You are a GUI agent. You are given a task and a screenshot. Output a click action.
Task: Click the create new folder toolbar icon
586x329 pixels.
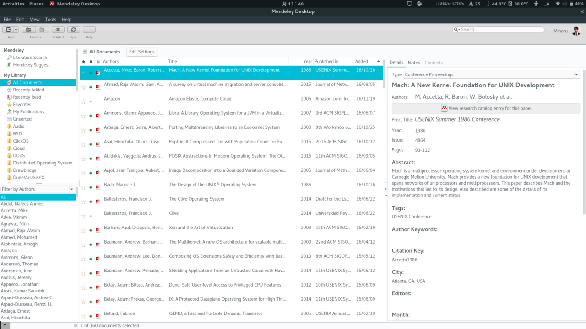[x=29, y=30]
